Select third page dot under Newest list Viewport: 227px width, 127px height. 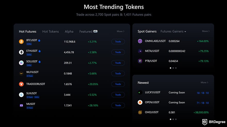(x=176, y=119)
